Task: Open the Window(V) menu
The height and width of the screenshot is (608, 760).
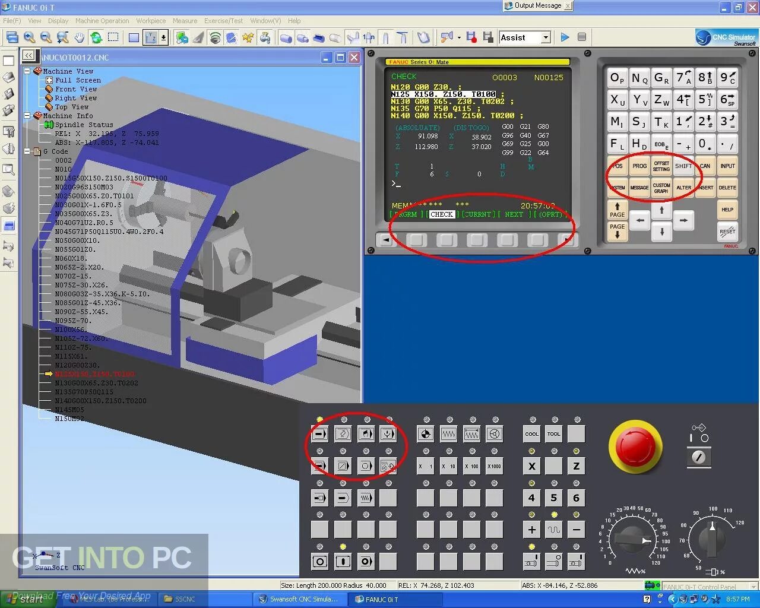Action: click(265, 21)
